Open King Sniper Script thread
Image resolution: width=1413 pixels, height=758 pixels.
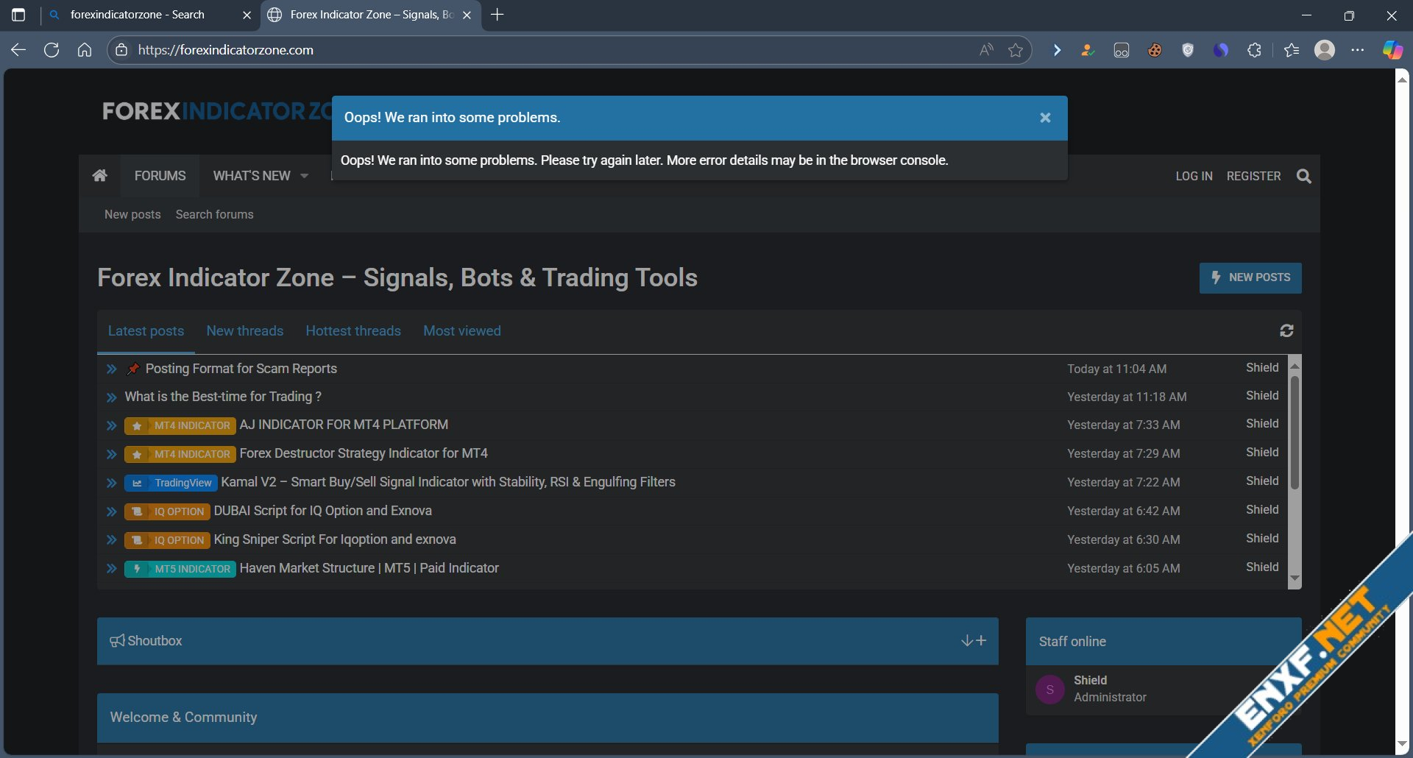click(335, 539)
